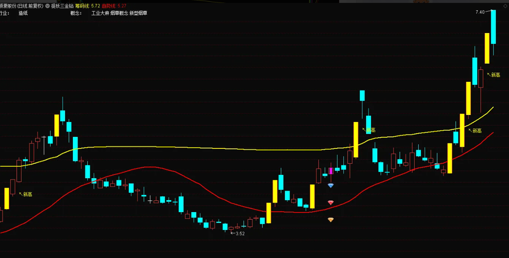Click the 筹码线 5.72 legend value

point(87,6)
